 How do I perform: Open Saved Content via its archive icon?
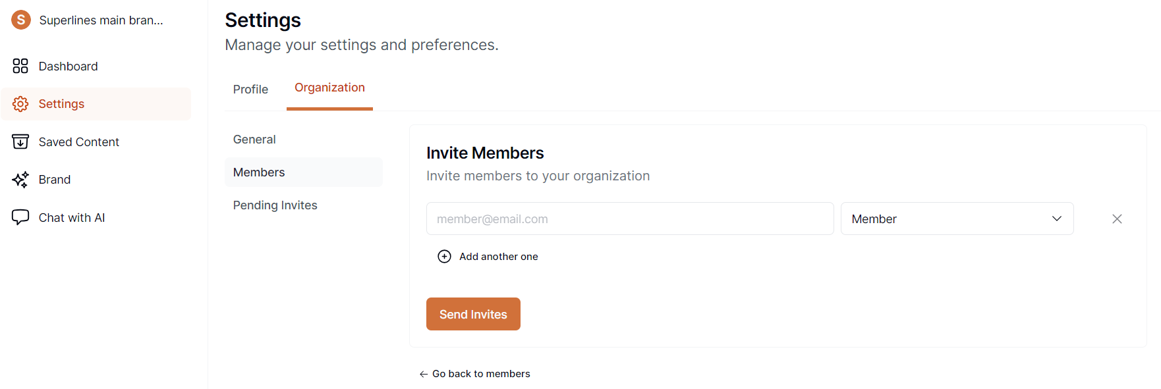pos(20,142)
